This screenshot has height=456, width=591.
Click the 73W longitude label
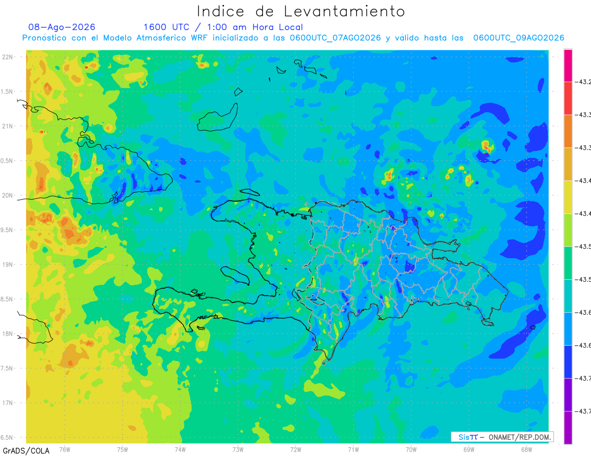tap(238, 449)
